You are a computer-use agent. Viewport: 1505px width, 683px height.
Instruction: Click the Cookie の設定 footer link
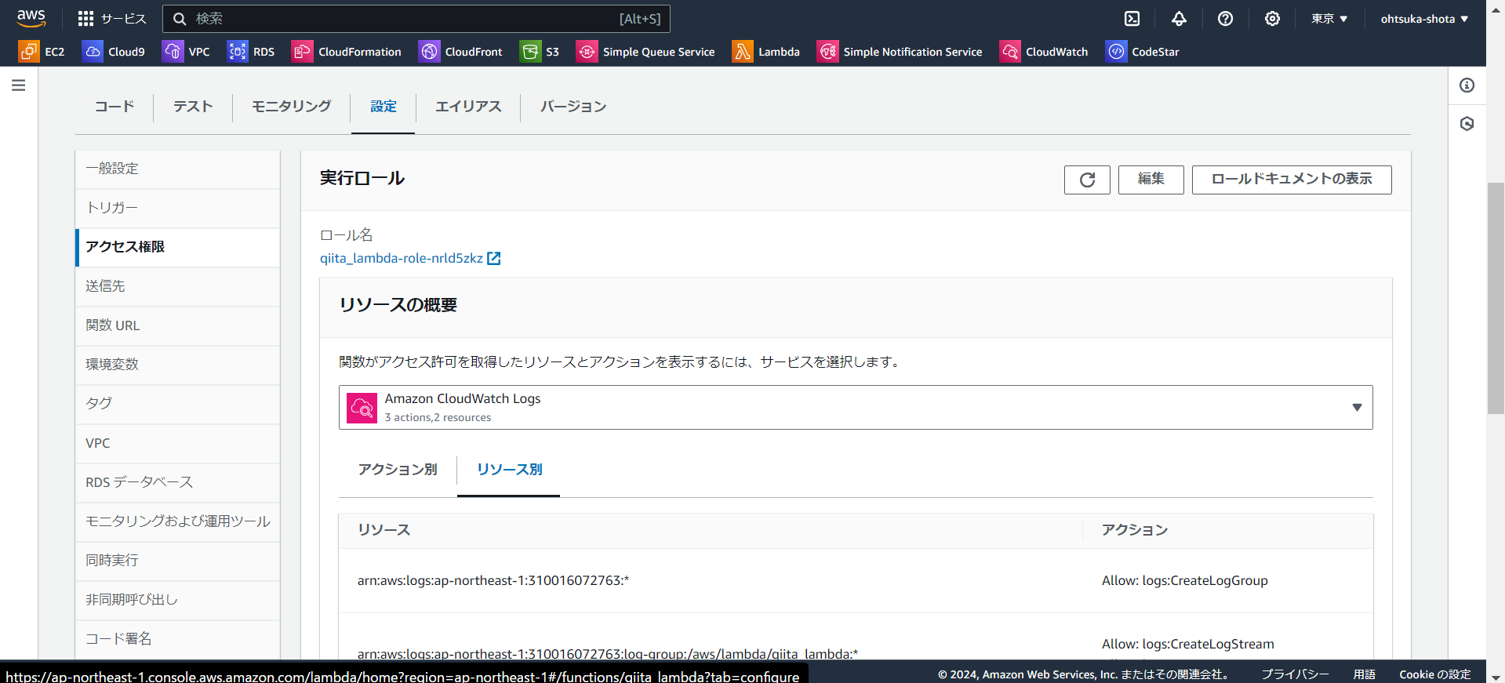[1434, 674]
